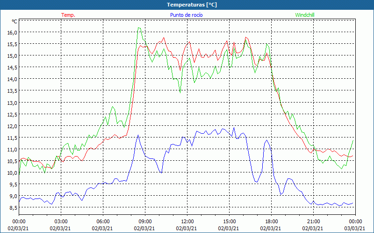Click the 21:00 time label on x-axis

coord(313,222)
